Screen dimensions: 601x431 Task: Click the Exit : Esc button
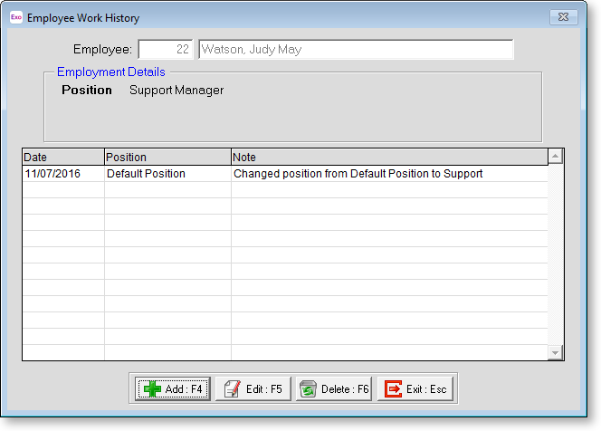point(416,389)
